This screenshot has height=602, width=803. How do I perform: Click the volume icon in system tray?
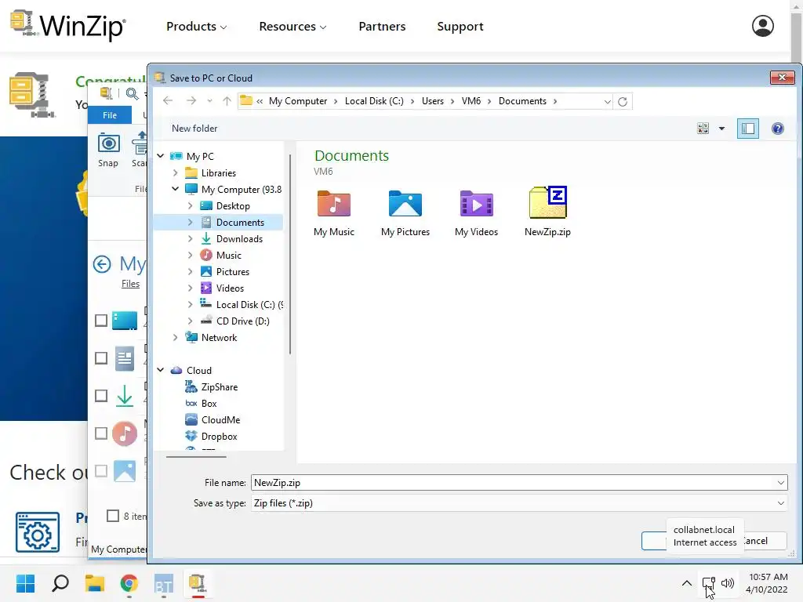[x=727, y=583]
